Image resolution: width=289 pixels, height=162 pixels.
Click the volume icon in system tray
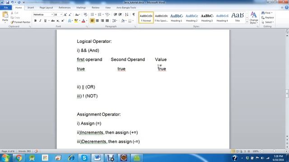coord(262,158)
